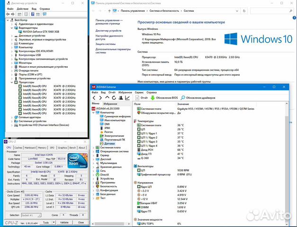Click Система и безопасность breadcrumb
Image resolution: width=297 pixels, height=227 pixels.
tap(164, 11)
